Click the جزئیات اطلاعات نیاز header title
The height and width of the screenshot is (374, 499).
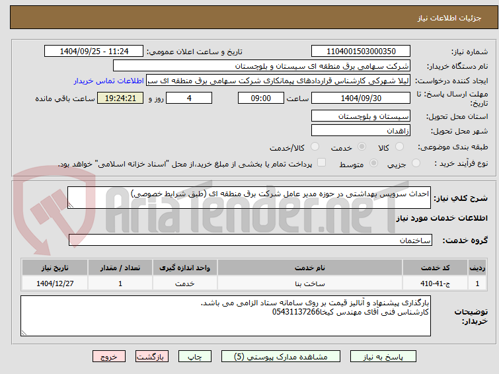[449, 18]
